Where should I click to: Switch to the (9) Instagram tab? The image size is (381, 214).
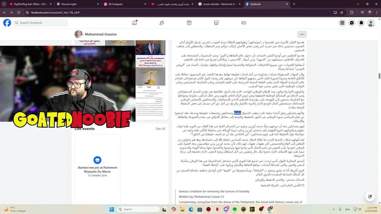(x=125, y=4)
